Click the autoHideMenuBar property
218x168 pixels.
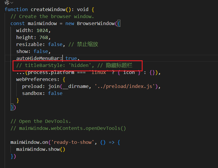point(38,58)
